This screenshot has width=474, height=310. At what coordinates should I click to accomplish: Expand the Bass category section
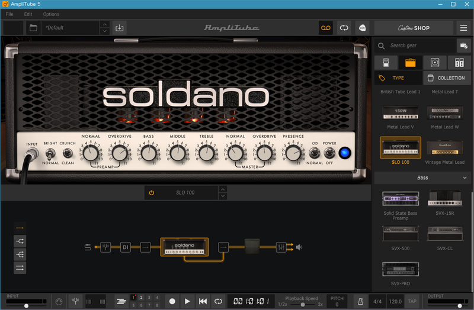(x=422, y=178)
